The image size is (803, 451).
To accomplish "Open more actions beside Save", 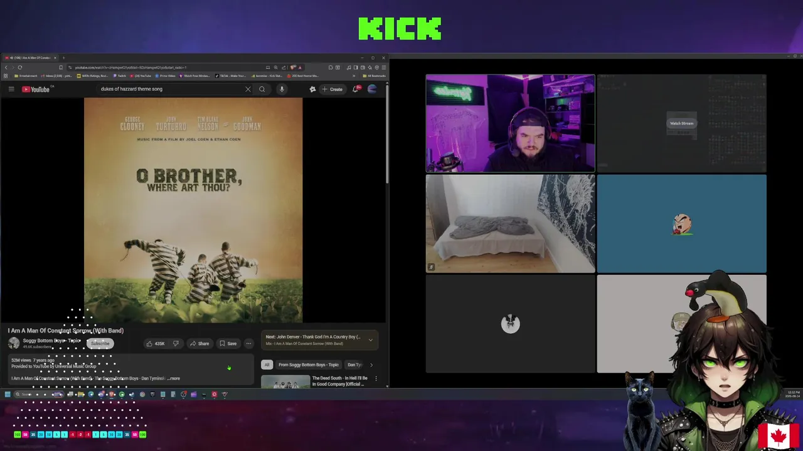I will point(248,343).
